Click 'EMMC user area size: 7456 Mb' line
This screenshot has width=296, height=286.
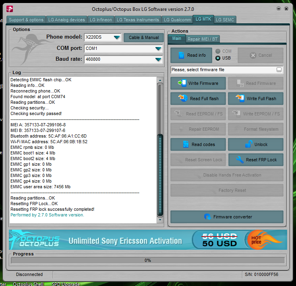[40, 187]
